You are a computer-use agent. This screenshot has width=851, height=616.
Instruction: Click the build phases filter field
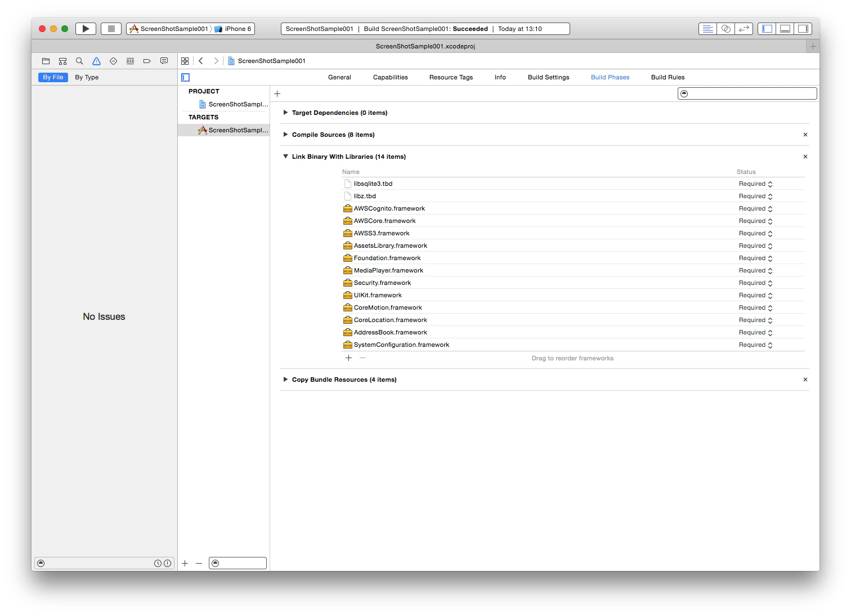tap(747, 93)
